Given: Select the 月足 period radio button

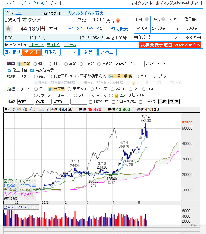Looking at the screenshot, I should [x=51, y=64].
